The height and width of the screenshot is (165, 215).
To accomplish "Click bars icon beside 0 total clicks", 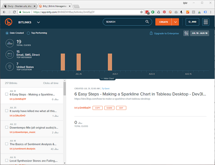I will 80,123.
